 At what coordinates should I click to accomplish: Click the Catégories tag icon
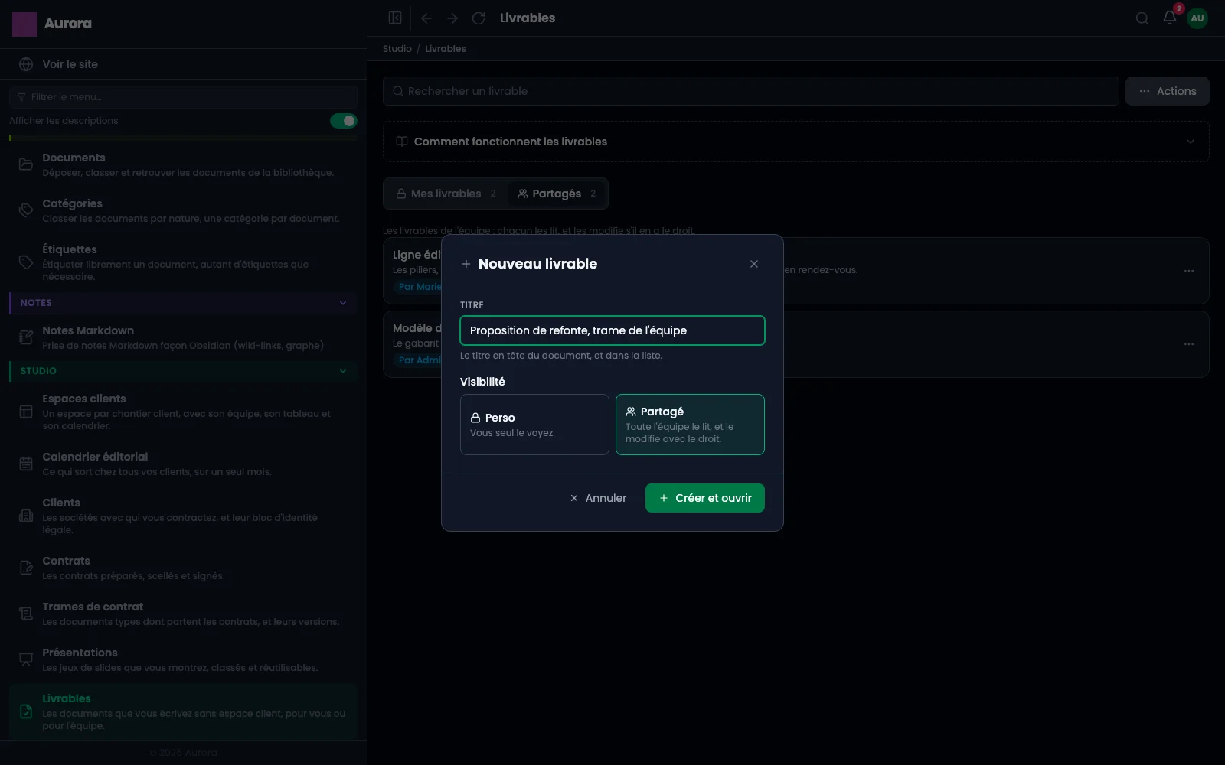pos(26,210)
